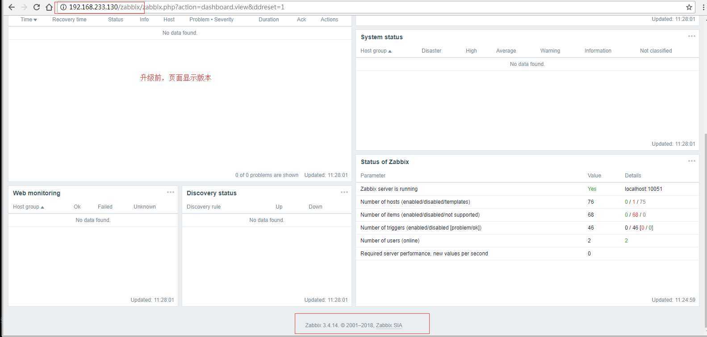The image size is (707, 337).
Task: Click Required server performance row
Action: [527, 254]
